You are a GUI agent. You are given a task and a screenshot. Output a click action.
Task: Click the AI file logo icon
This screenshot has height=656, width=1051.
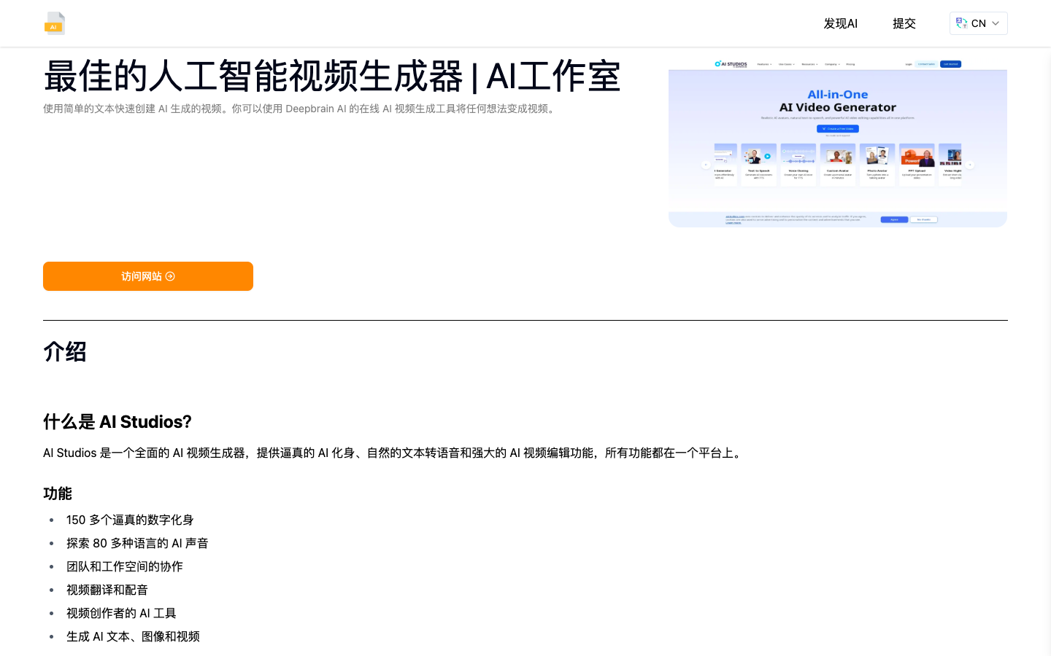(55, 23)
